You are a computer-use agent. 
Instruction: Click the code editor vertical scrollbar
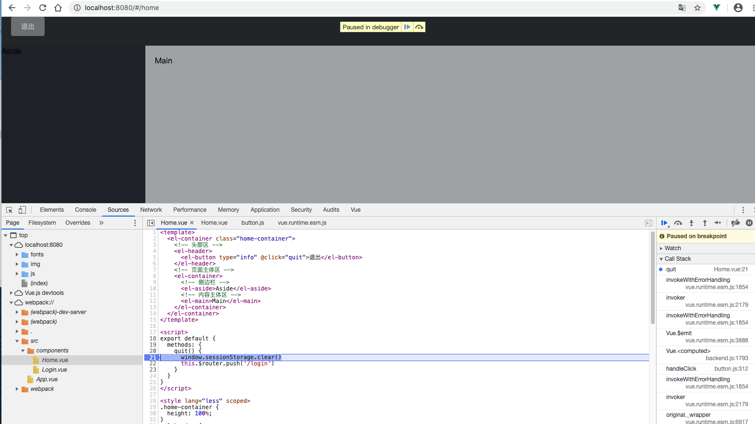652,279
